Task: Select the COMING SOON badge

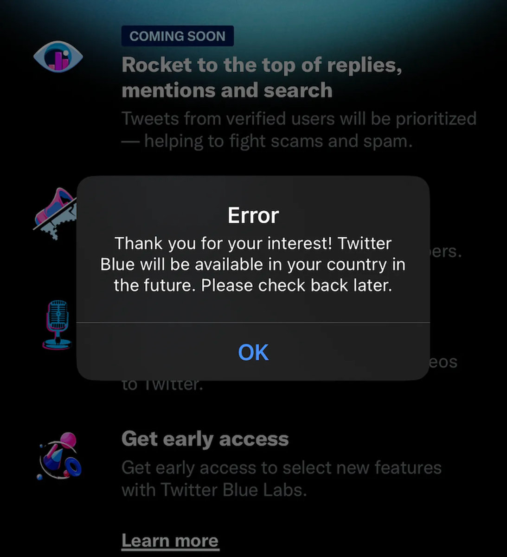Action: [x=177, y=36]
